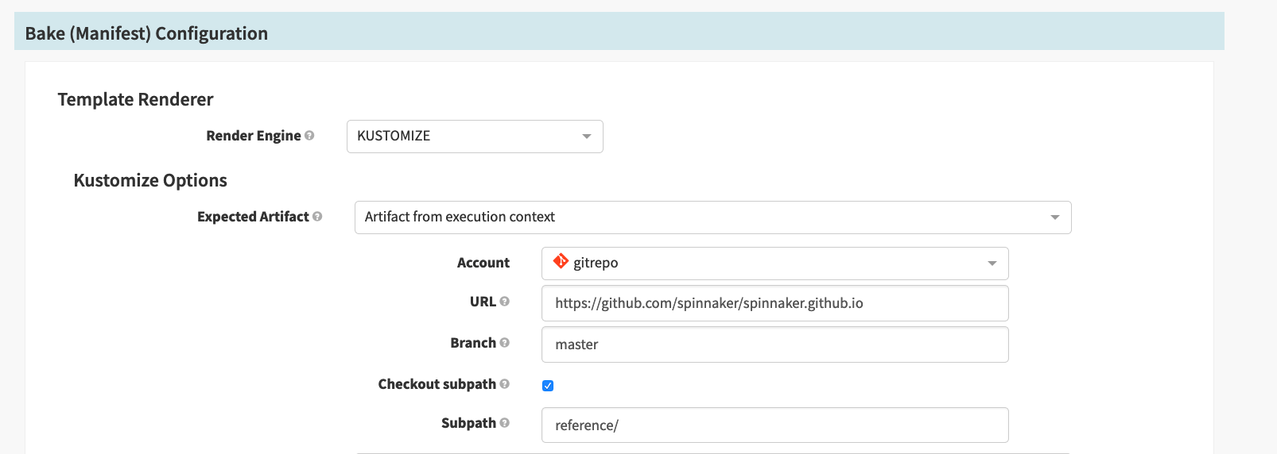
Task: Click the Account label text
Action: 483,263
